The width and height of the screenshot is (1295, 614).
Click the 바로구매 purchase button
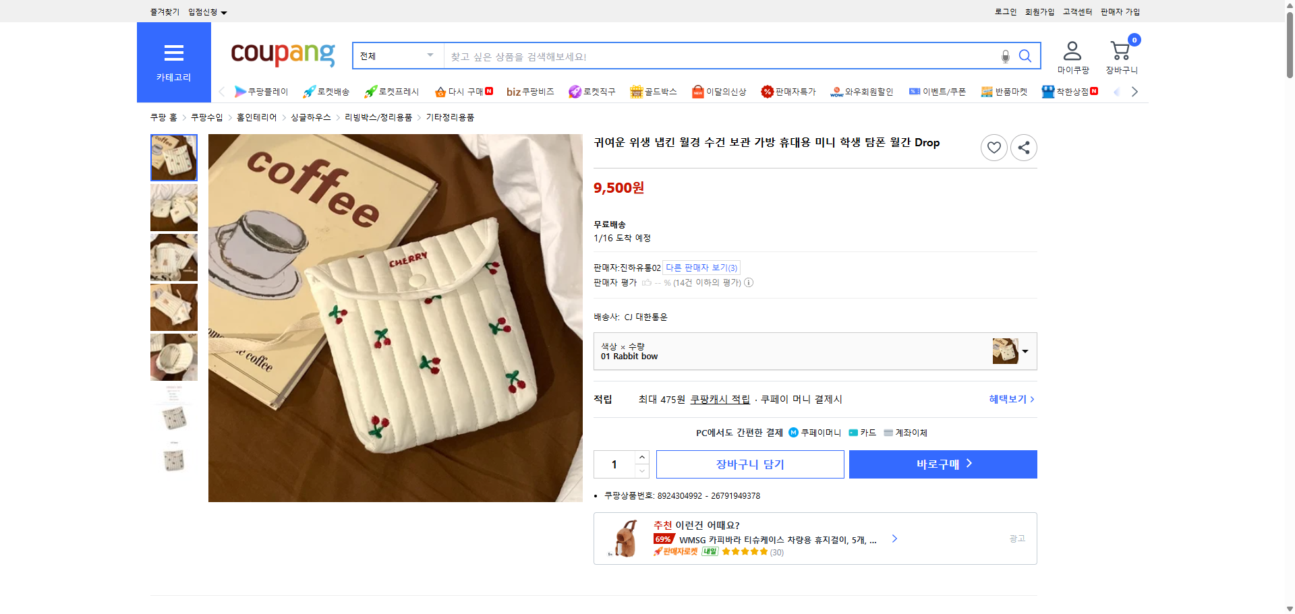coord(942,464)
